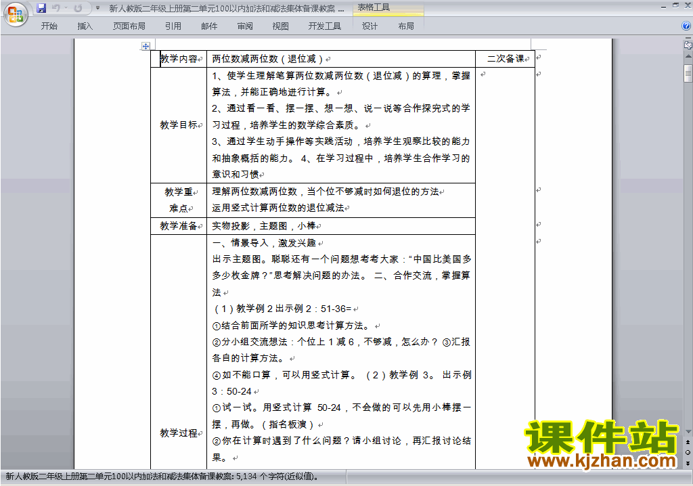Undo the last action
The image size is (693, 486).
(55, 8)
